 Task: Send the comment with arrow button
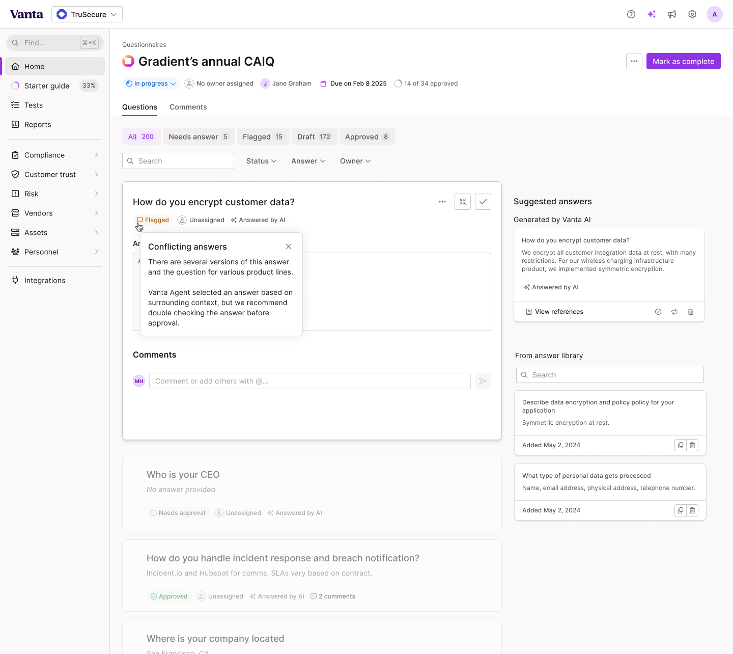pos(483,381)
